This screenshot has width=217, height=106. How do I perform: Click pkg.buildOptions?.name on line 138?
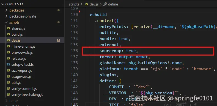[155, 63]
